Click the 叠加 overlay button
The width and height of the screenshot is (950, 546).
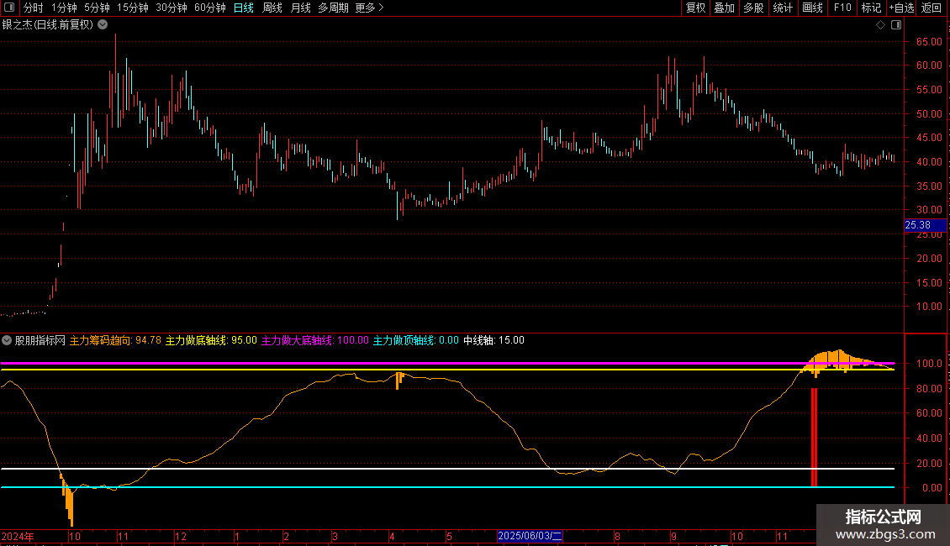tap(724, 8)
